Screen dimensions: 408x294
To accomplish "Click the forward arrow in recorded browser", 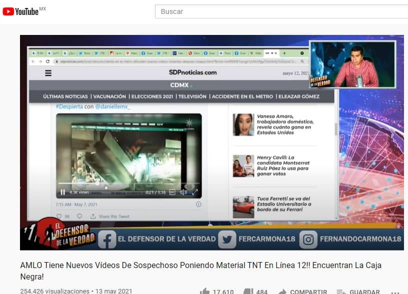I will (x=40, y=61).
